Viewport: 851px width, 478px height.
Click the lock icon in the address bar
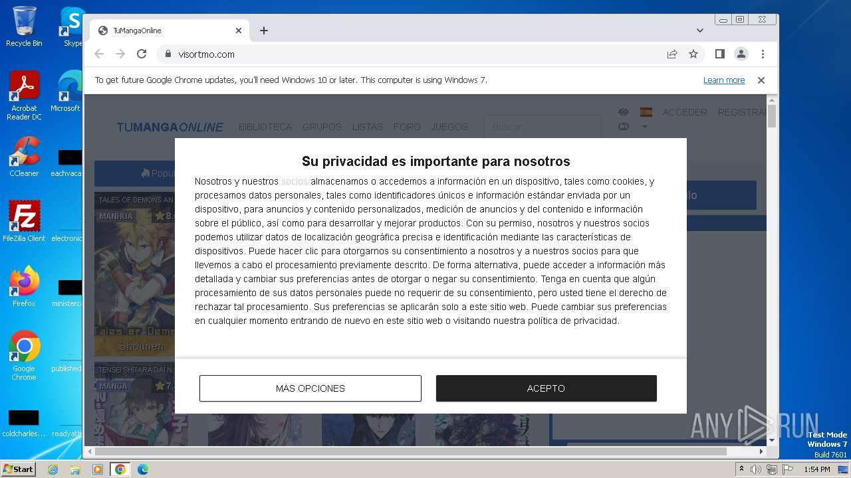[x=168, y=54]
